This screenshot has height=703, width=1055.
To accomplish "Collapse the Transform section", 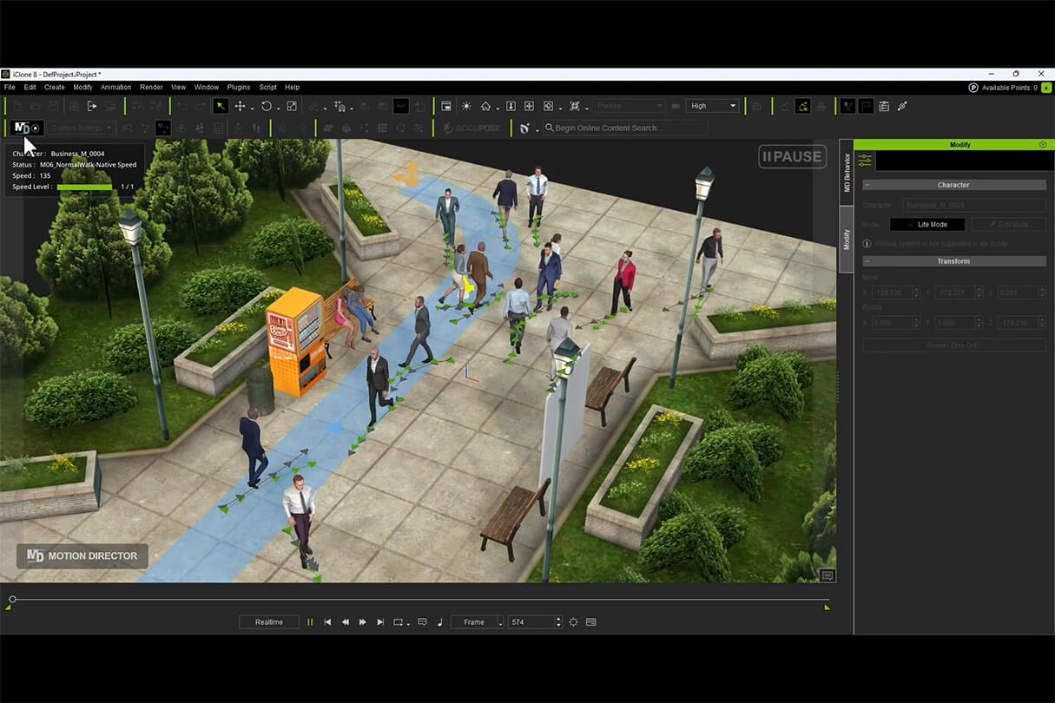I will (x=868, y=261).
